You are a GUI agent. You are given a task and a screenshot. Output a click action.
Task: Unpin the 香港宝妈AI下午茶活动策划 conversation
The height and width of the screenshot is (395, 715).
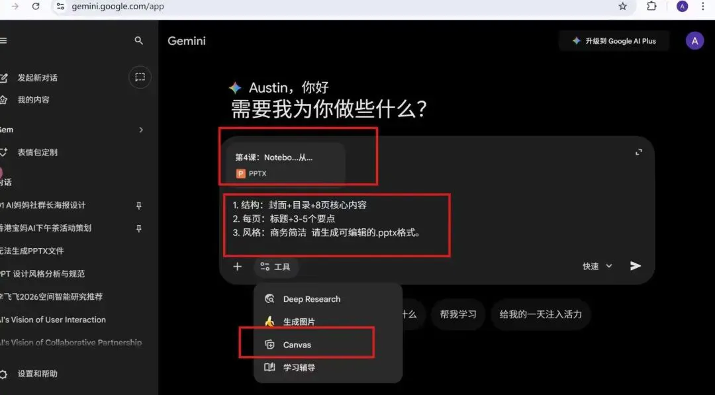click(138, 228)
